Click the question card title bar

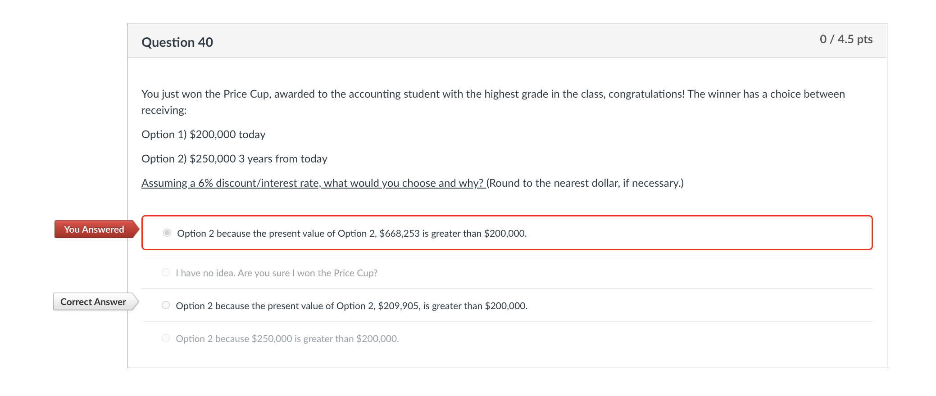(507, 40)
